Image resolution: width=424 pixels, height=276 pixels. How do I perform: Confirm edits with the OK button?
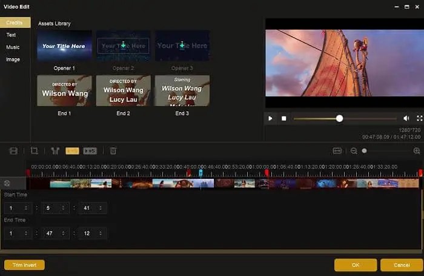[x=356, y=265]
